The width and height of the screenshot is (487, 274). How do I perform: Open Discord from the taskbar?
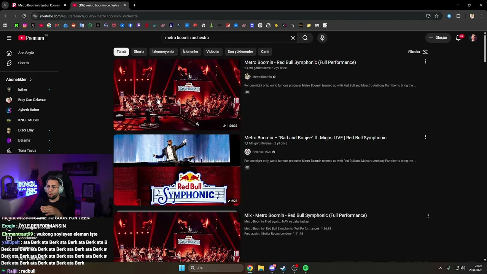coord(272,268)
